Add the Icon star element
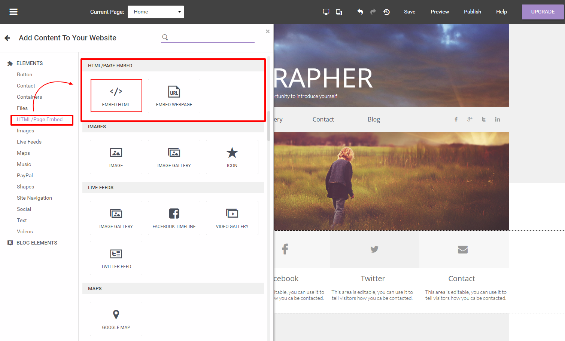This screenshot has height=341, width=565. pos(232,157)
